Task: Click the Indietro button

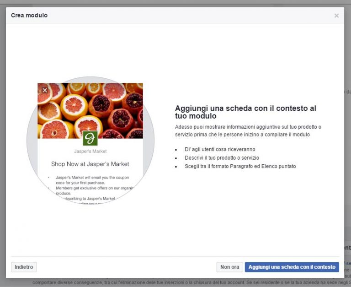Action: click(24, 267)
